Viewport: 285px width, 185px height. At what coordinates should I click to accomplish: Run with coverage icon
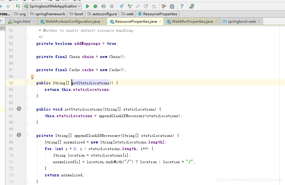[103, 6]
